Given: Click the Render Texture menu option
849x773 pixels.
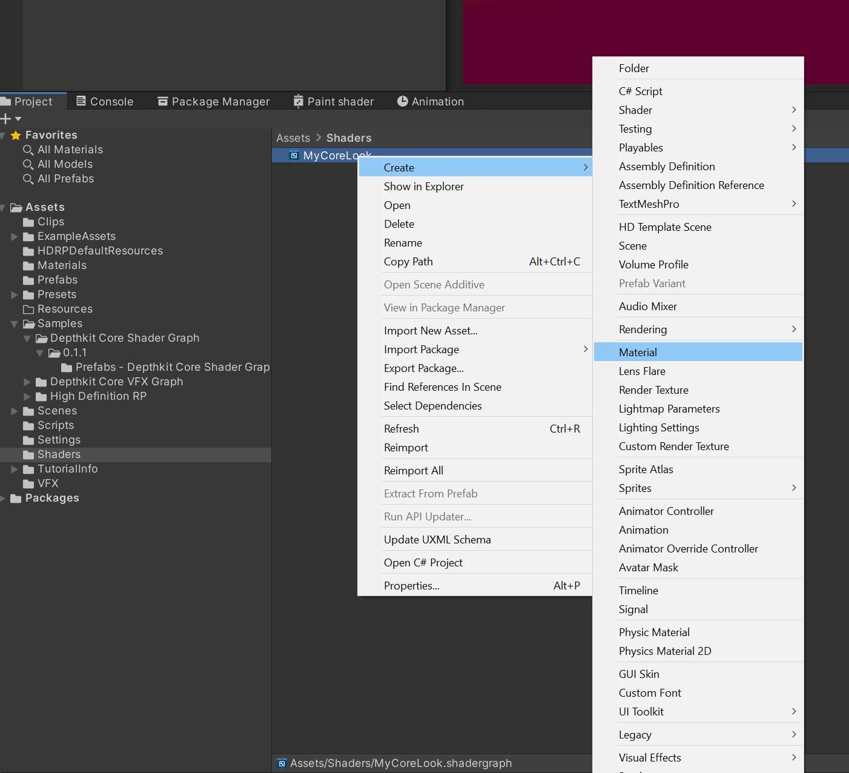Looking at the screenshot, I should point(653,390).
